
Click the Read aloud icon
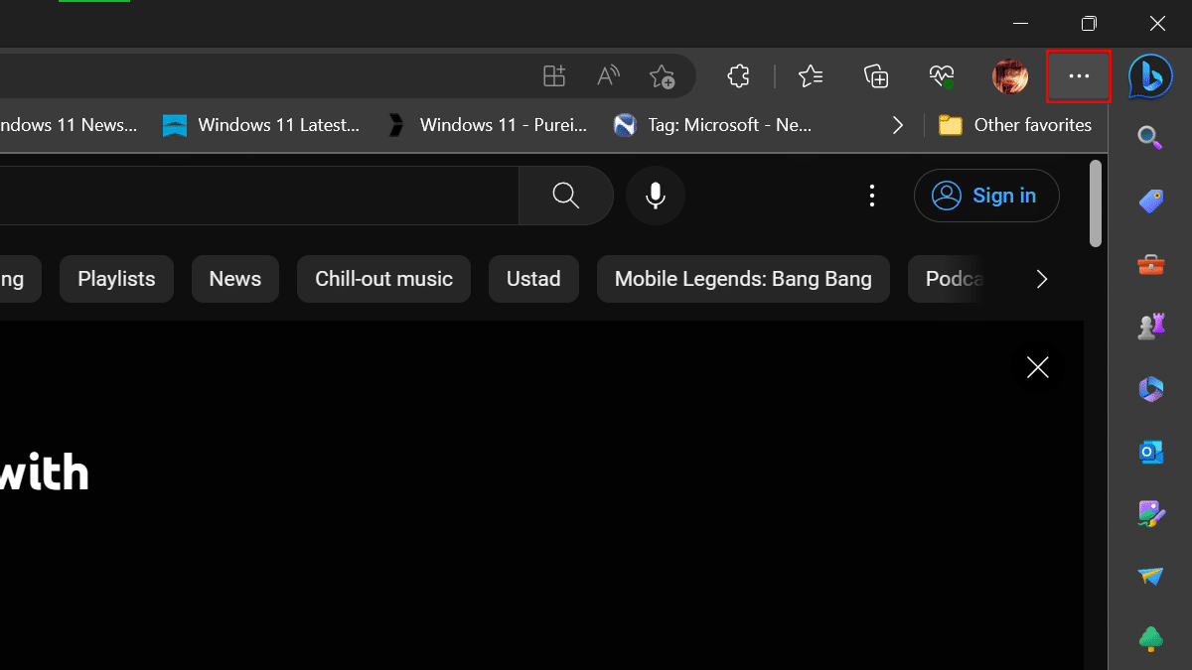608,76
